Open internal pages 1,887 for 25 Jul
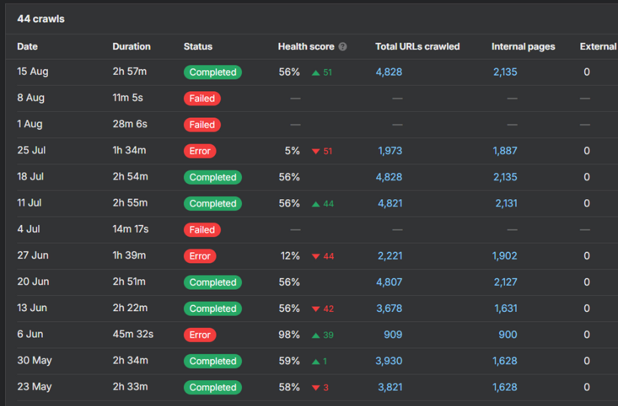This screenshot has width=618, height=406. (x=505, y=151)
